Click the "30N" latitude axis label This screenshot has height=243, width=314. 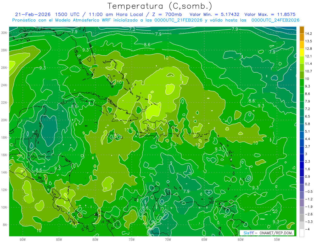coord(4,33)
